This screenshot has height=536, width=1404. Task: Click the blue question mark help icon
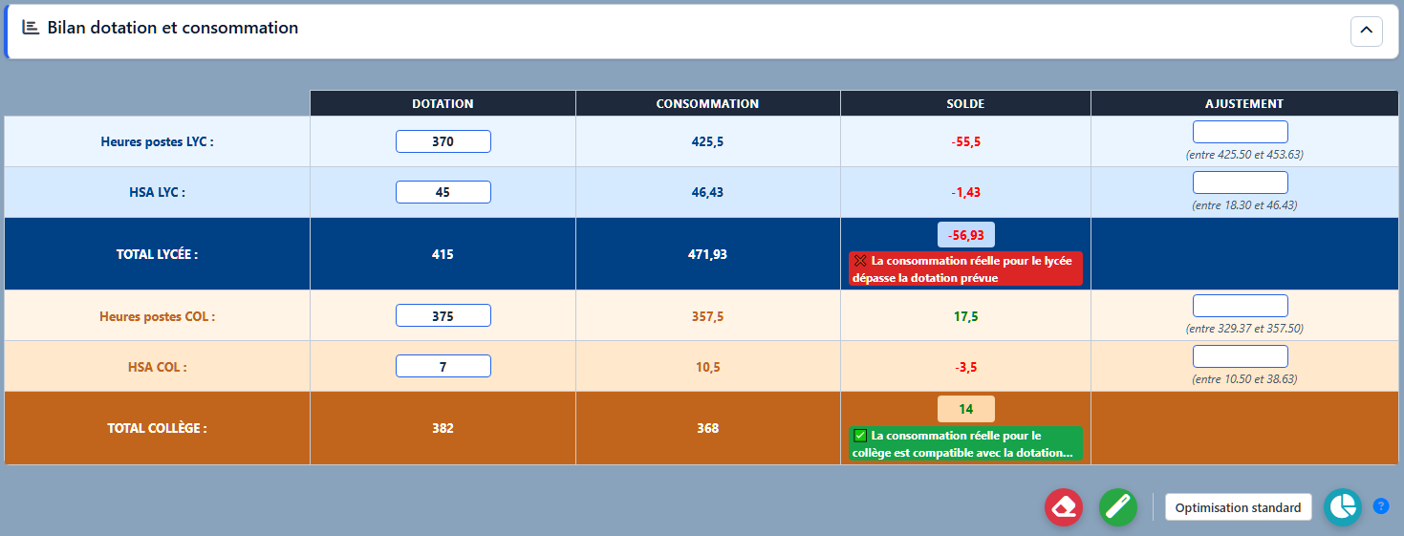coord(1381,506)
